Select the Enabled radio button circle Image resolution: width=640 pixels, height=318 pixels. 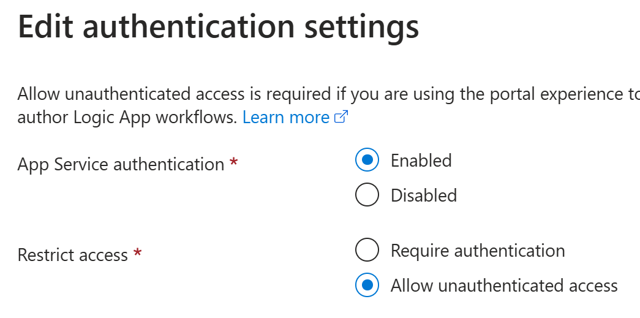point(367,159)
